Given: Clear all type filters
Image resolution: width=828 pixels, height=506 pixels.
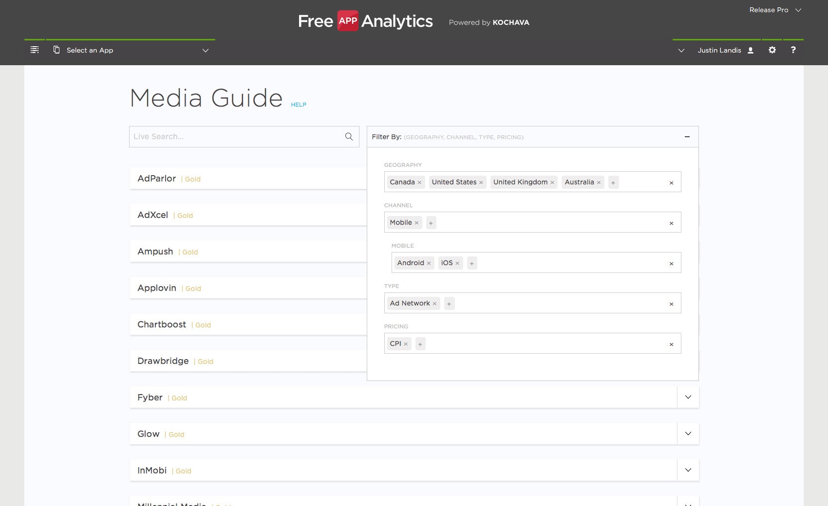Looking at the screenshot, I should click(x=671, y=304).
